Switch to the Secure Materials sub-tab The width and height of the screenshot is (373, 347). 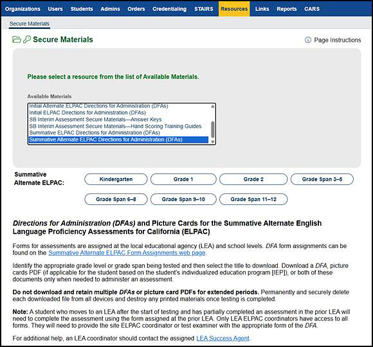tap(30, 24)
